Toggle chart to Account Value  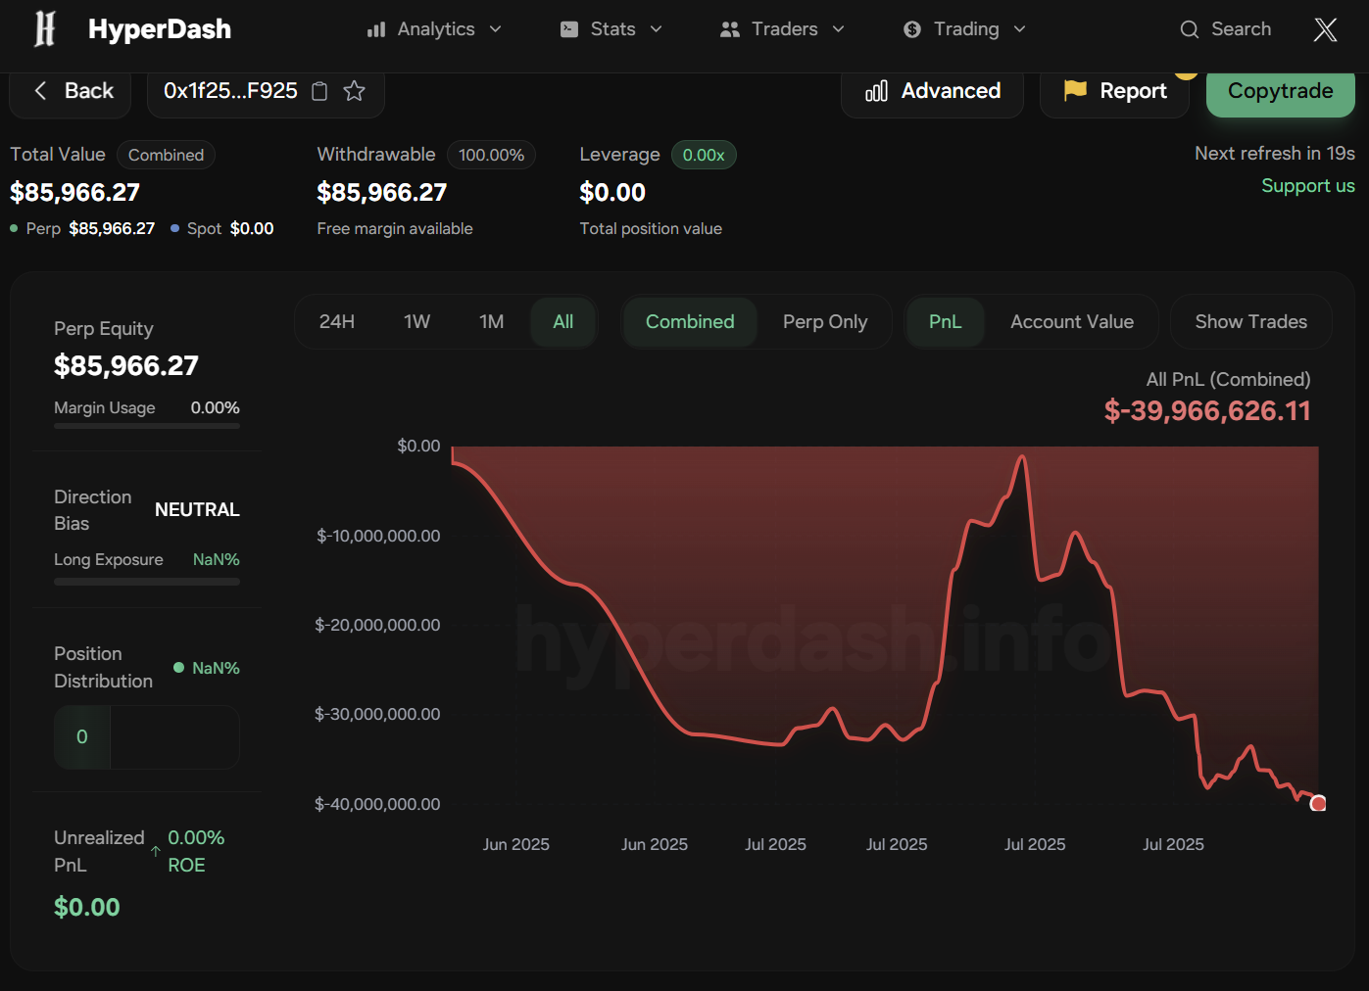tap(1071, 322)
